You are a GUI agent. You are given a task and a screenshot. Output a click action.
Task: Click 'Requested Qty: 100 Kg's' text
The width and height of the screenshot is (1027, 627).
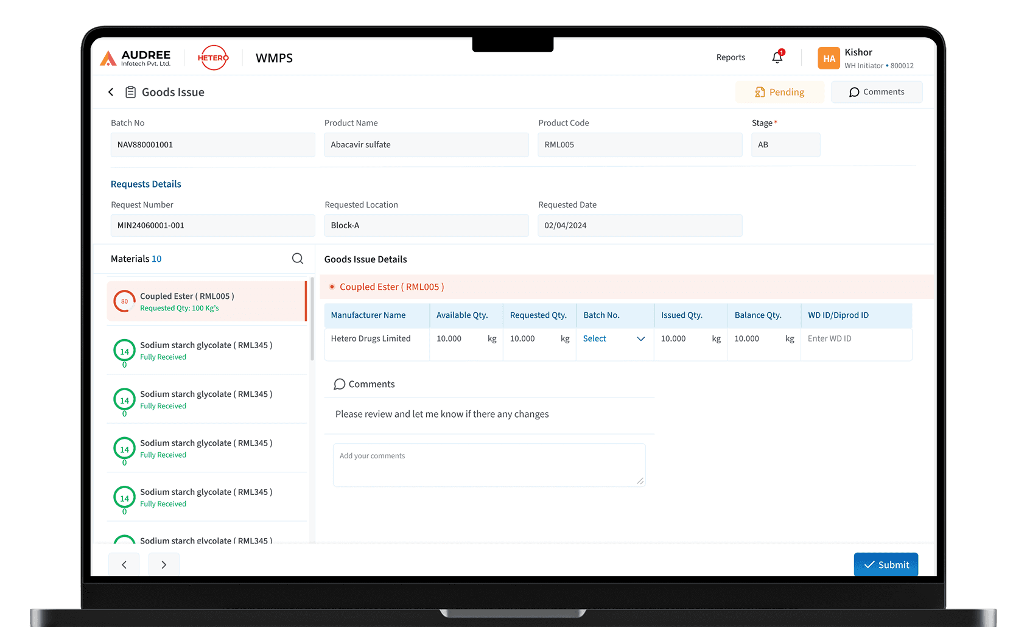[x=180, y=308]
